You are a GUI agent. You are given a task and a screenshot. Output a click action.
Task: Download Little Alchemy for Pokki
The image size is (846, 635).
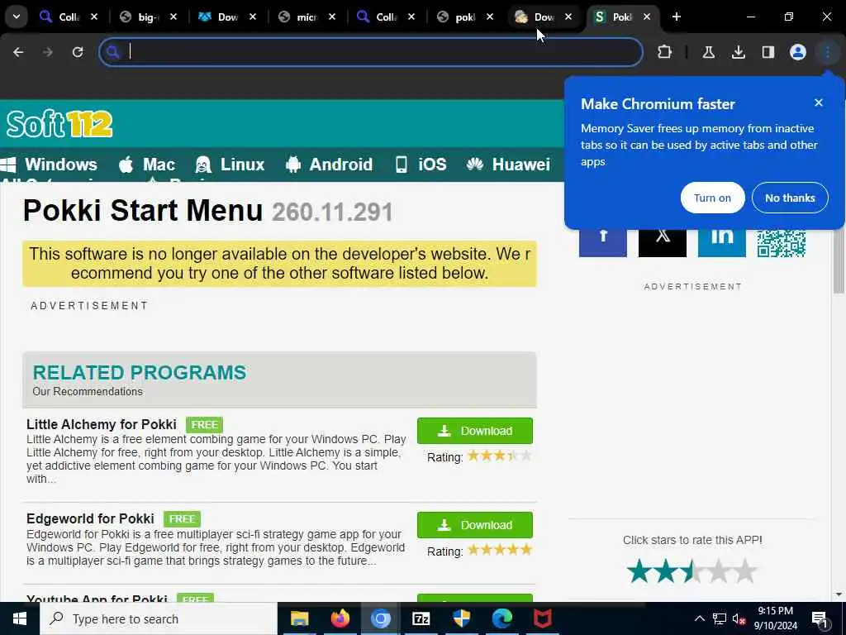coord(475,431)
